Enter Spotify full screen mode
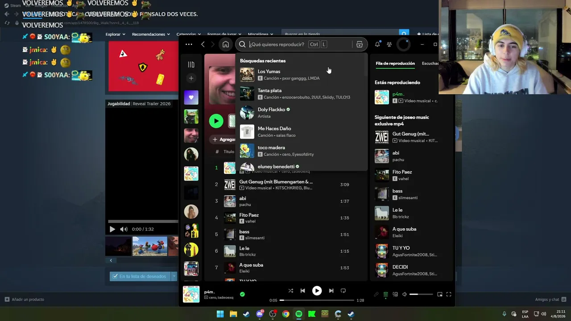This screenshot has height=321, width=571. 449,294
